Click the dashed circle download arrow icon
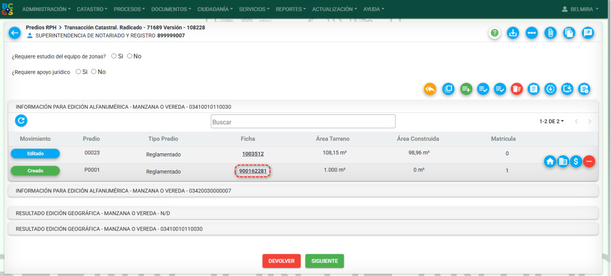Viewport: 611px width, 276px height. (x=550, y=89)
